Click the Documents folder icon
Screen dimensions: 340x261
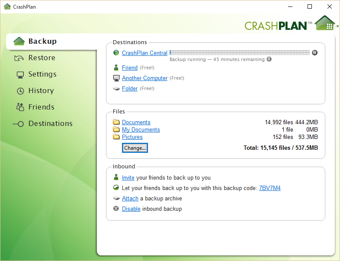(x=116, y=122)
